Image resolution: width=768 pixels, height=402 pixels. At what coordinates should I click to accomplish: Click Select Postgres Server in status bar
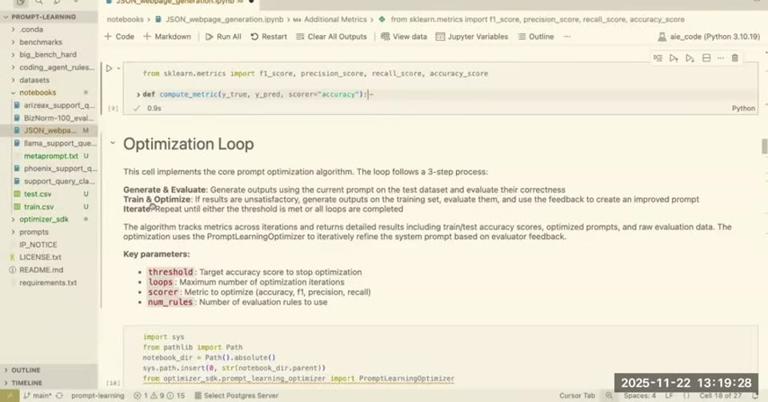[x=236, y=395]
